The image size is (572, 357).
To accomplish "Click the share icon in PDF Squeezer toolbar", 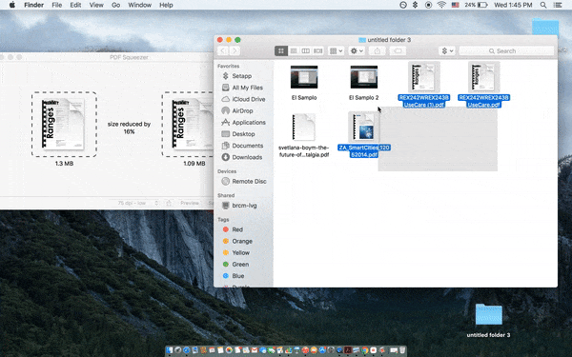I will (169, 204).
